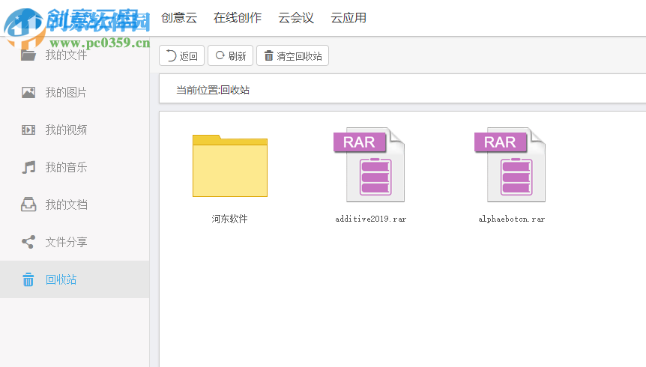Open 我的音乐 sidebar entry

tap(66, 167)
